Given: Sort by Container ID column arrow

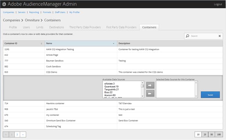Looking at the screenshot, I should (x=41, y=43).
